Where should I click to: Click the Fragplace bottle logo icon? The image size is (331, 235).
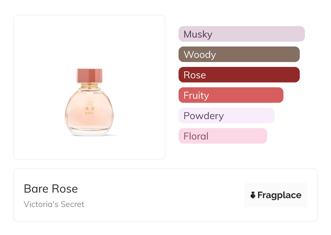click(253, 195)
